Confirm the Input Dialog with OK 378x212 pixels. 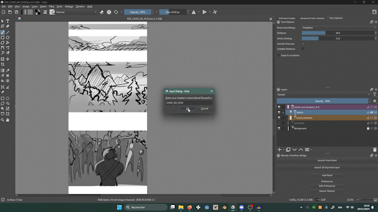(x=188, y=108)
